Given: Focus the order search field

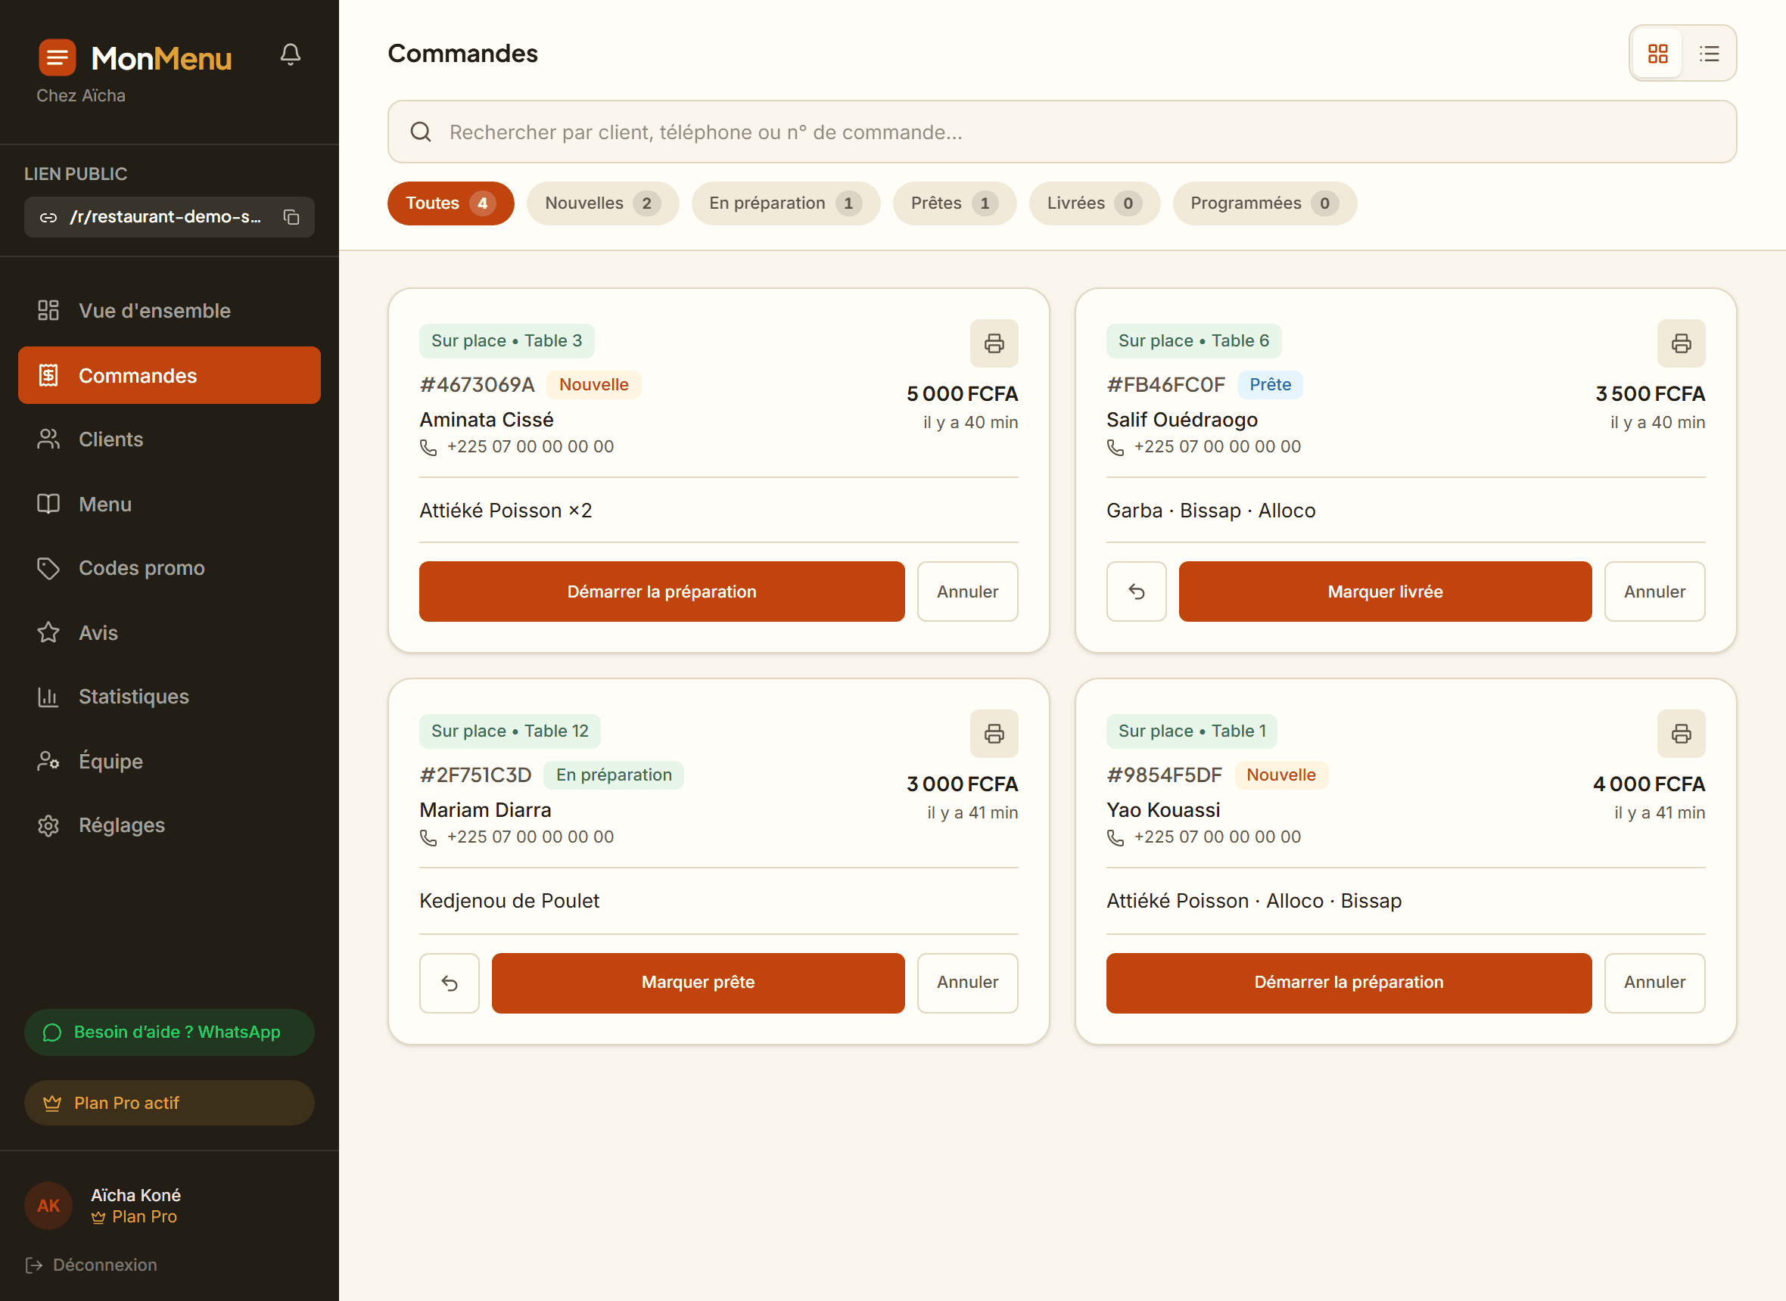Looking at the screenshot, I should (1062, 132).
